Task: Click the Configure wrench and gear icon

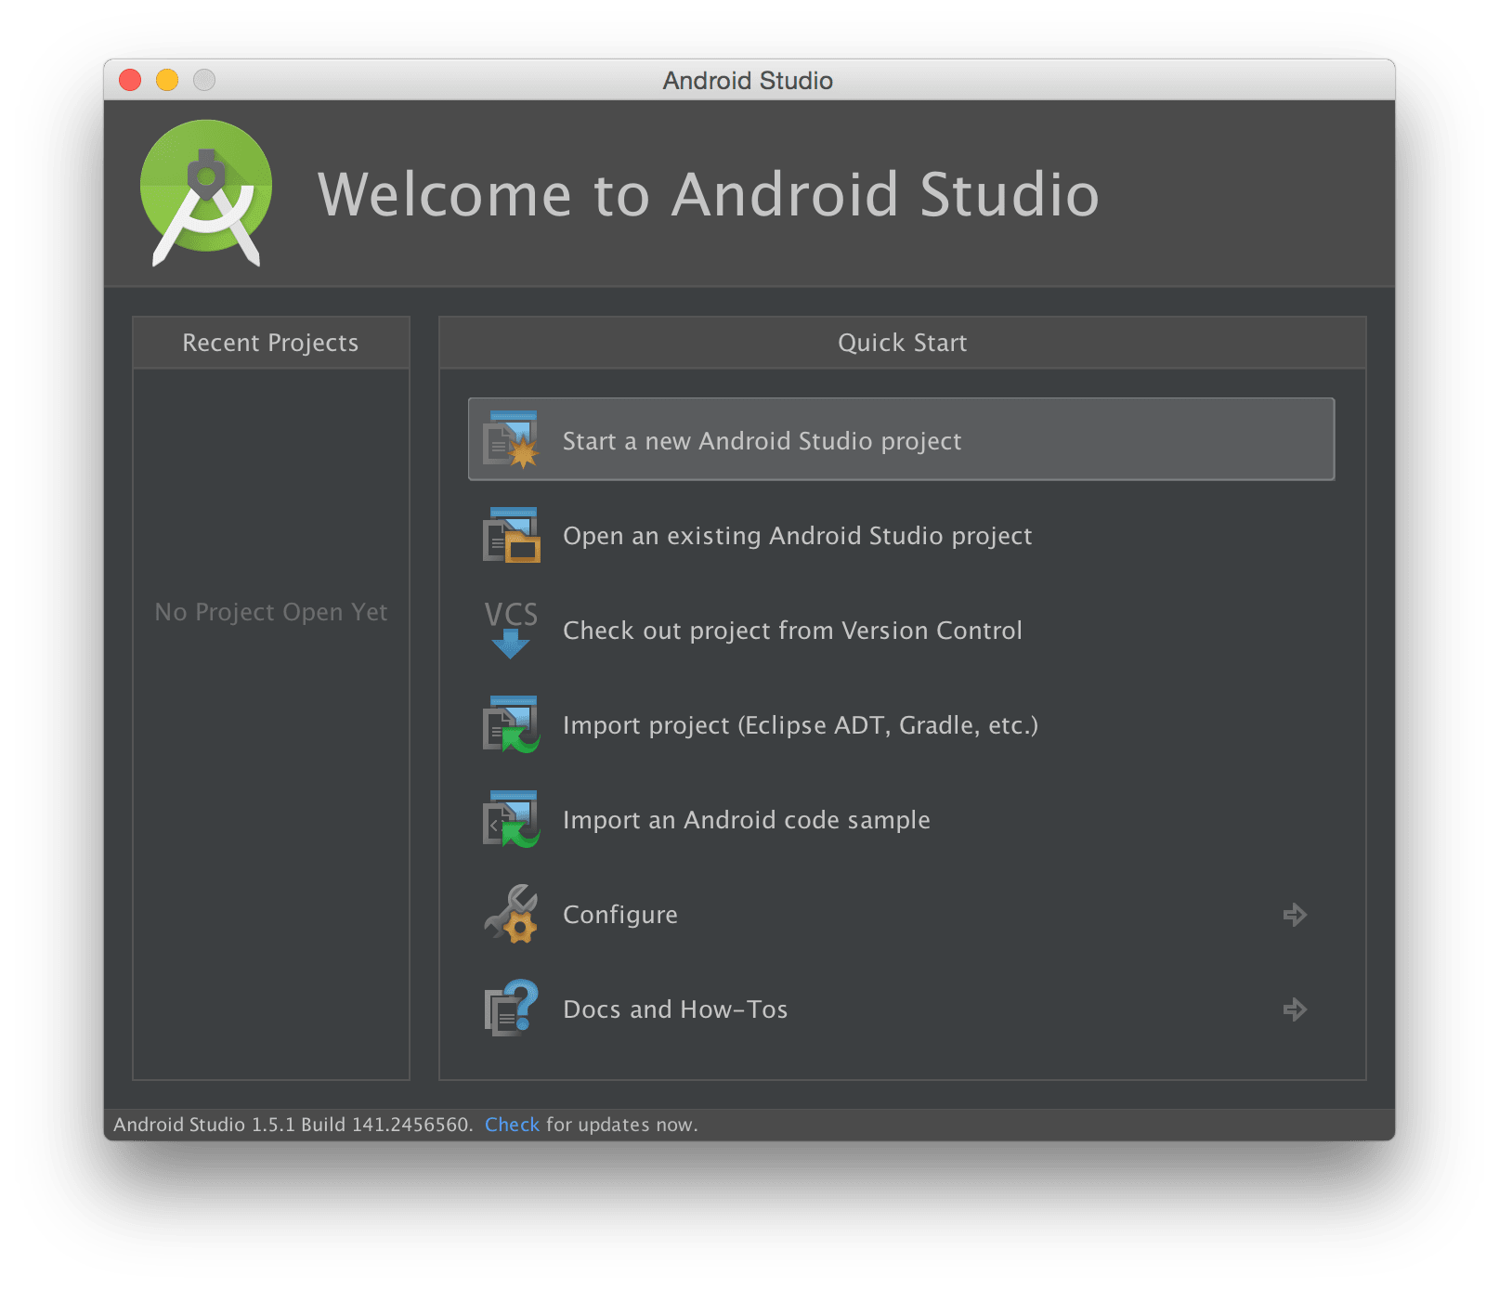Action: click(511, 914)
